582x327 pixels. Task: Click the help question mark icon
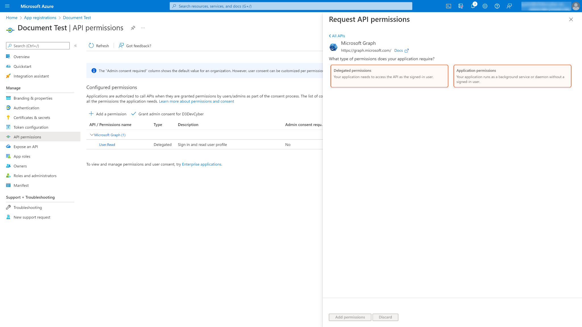click(497, 6)
